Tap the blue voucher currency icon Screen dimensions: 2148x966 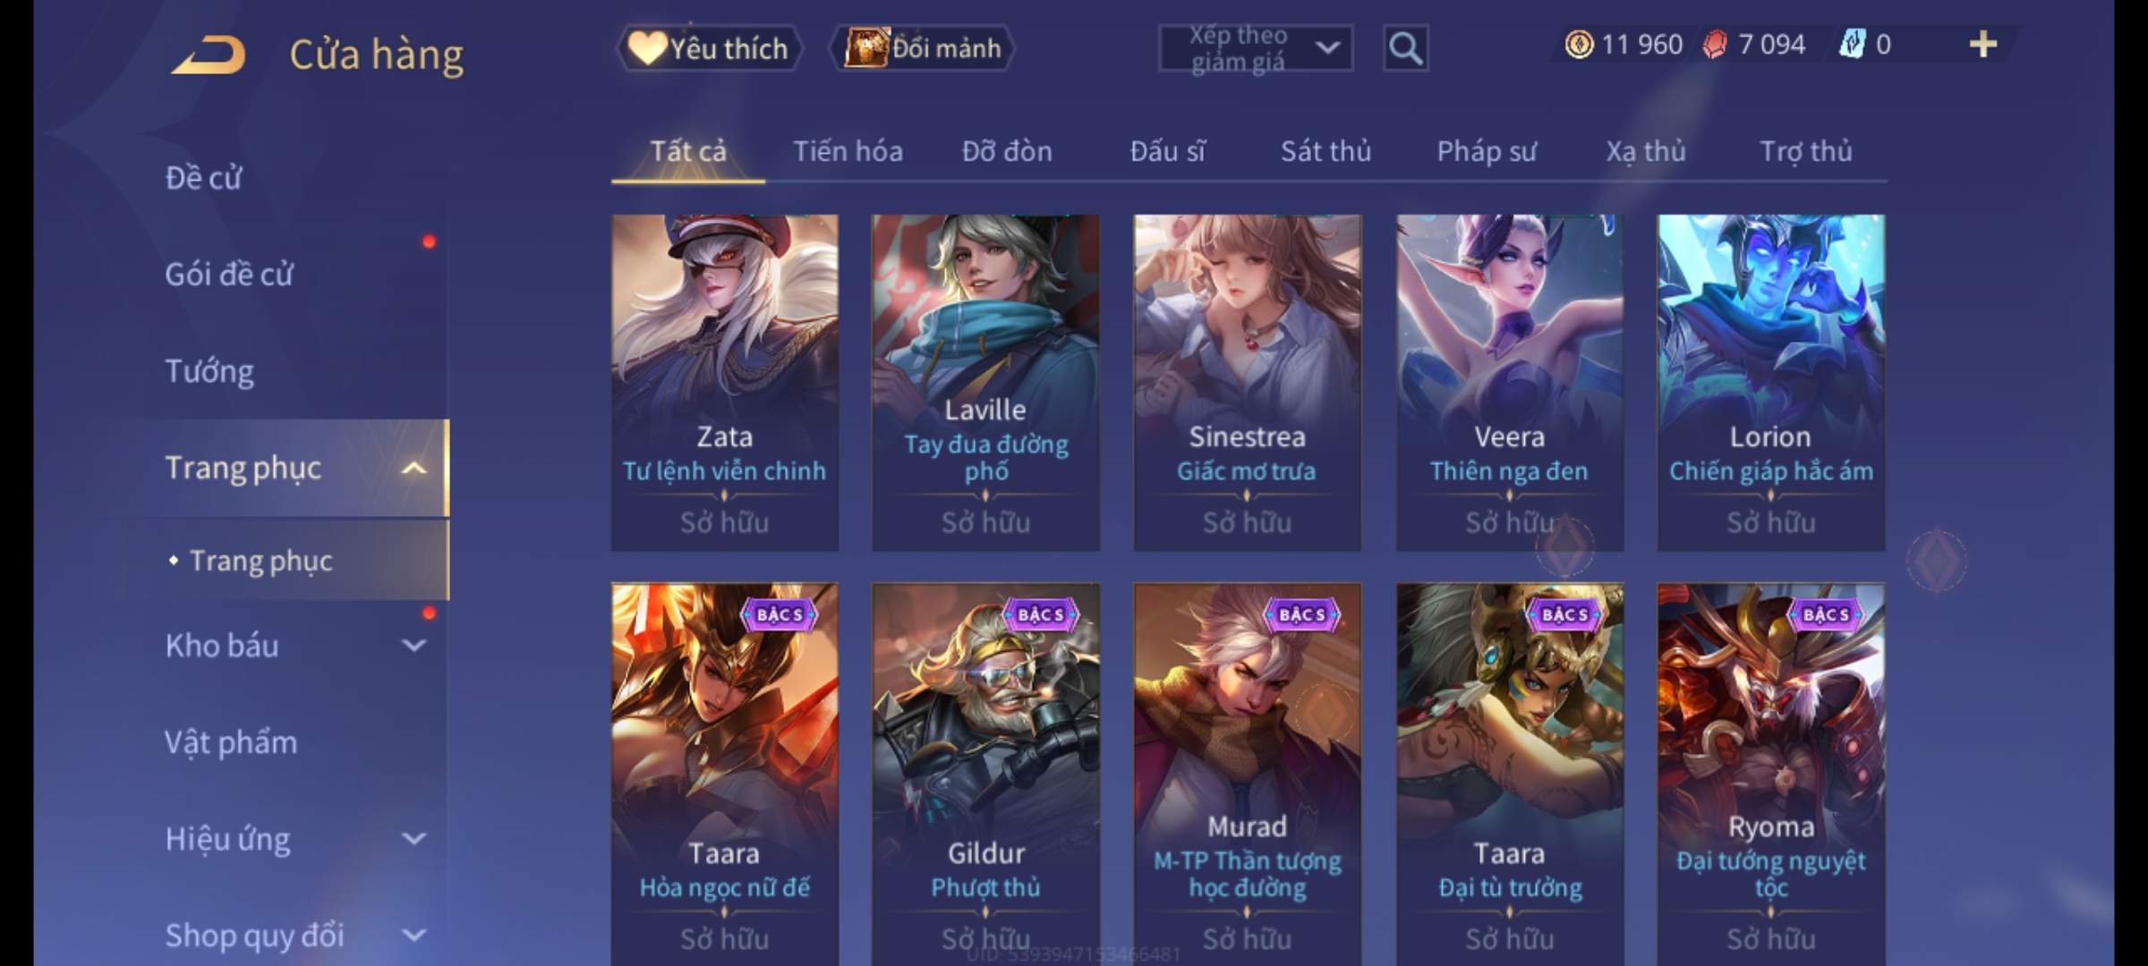pyautogui.click(x=1852, y=44)
